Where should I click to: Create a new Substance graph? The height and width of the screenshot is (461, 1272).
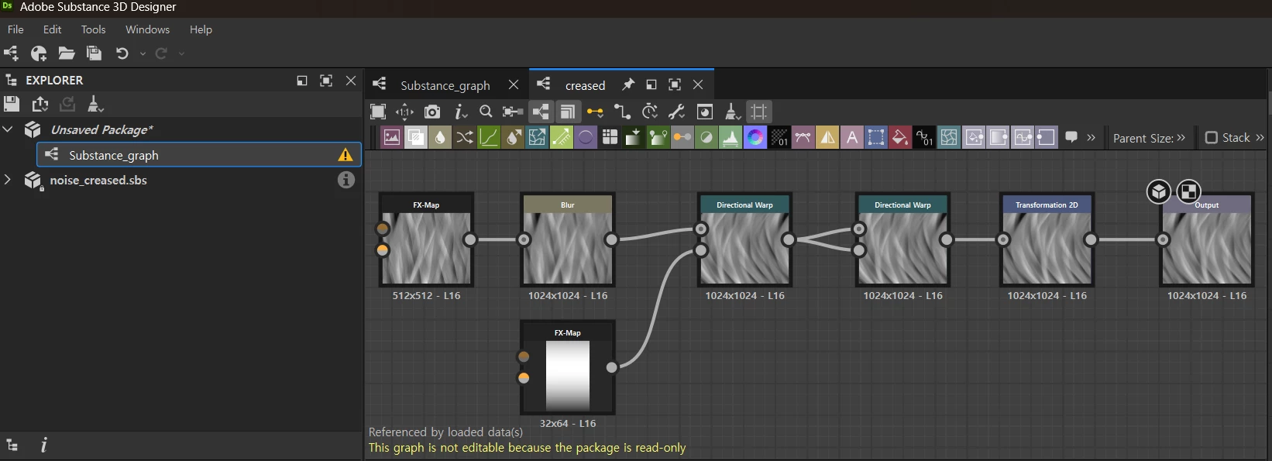(12, 53)
